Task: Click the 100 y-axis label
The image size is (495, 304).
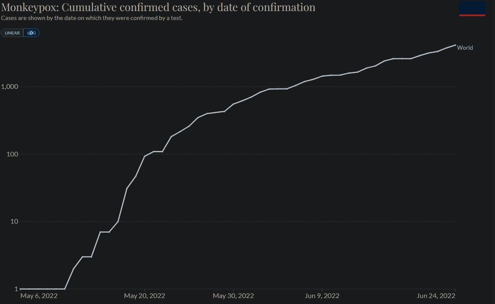Action: point(12,154)
